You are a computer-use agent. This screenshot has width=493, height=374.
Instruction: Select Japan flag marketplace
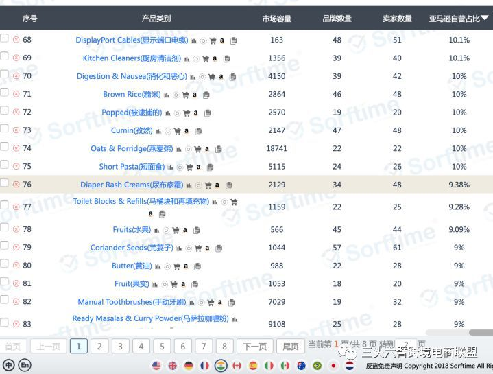coord(333,366)
